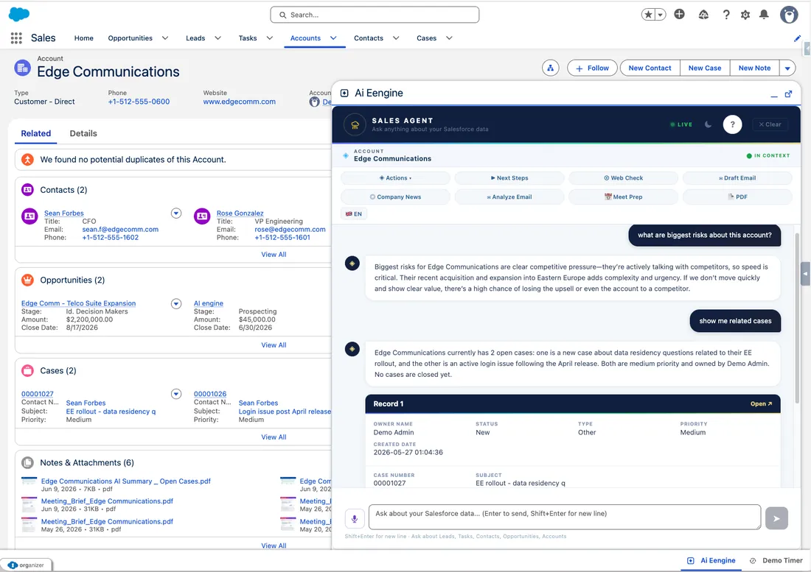Clear the Sales Agent conversation

click(x=770, y=124)
